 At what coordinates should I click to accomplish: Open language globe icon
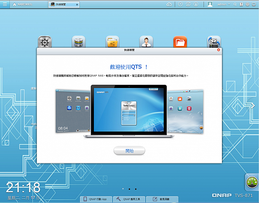[x=247, y=4]
